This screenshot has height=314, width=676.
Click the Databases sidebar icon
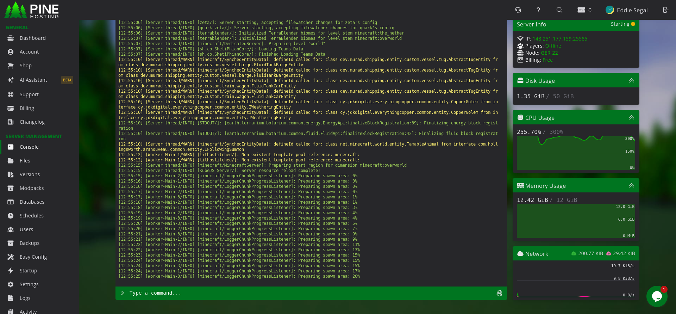tap(11, 202)
